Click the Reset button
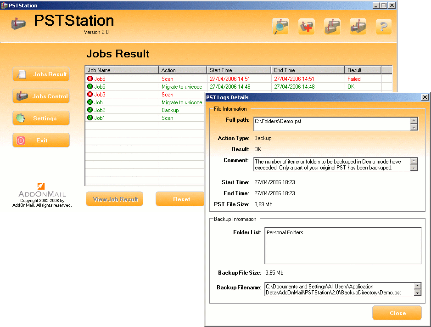The image size is (431, 327). tap(180, 199)
